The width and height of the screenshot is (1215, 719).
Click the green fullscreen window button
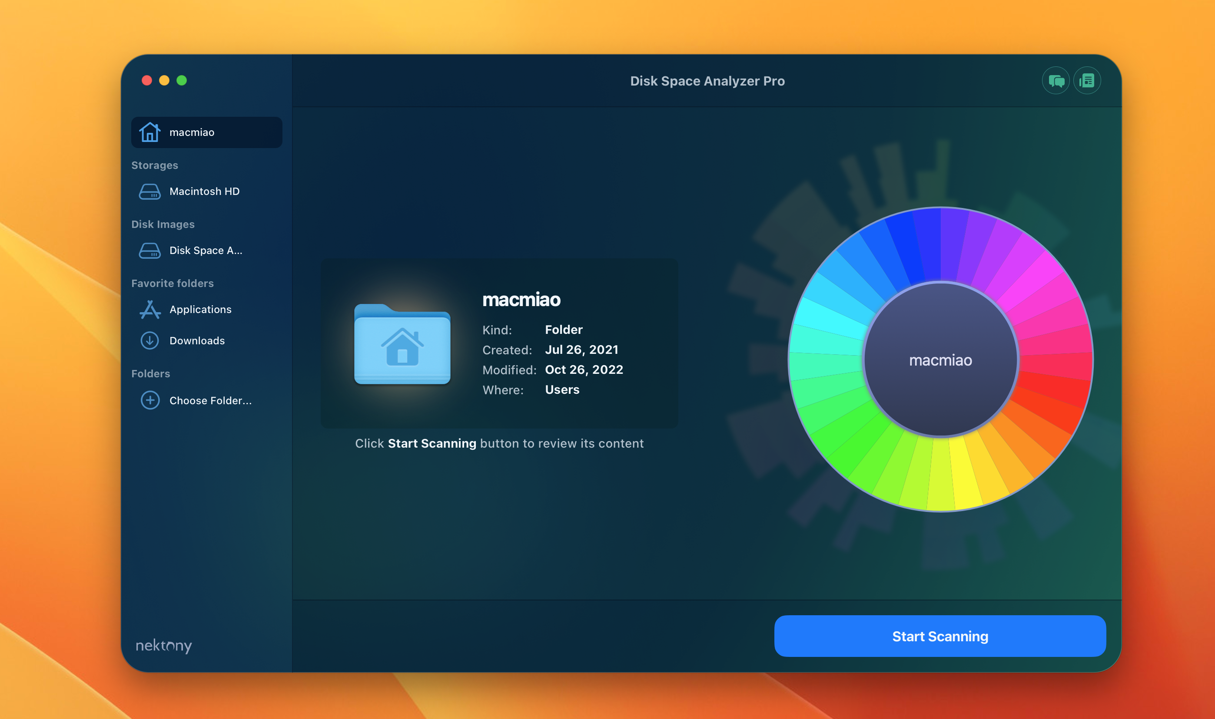181,80
